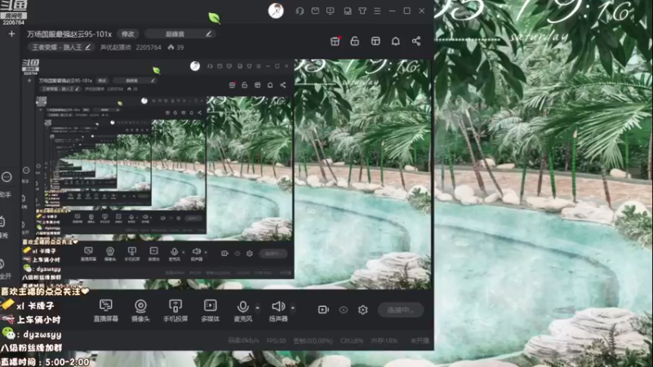Image resolution: width=653 pixels, height=367 pixels.
Task: Click the record video icon
Action: pyautogui.click(x=323, y=310)
